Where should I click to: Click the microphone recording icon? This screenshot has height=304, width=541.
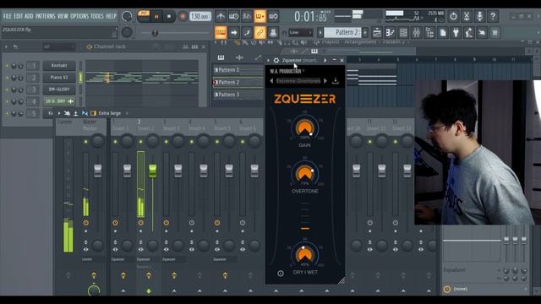tap(479, 16)
